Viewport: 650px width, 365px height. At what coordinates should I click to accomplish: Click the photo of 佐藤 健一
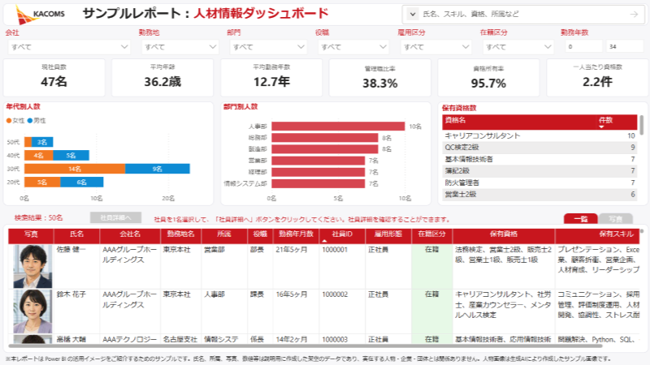pos(32,266)
